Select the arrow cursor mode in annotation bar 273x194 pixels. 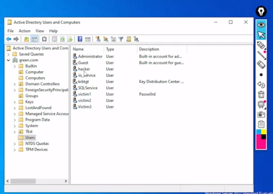tap(261, 35)
